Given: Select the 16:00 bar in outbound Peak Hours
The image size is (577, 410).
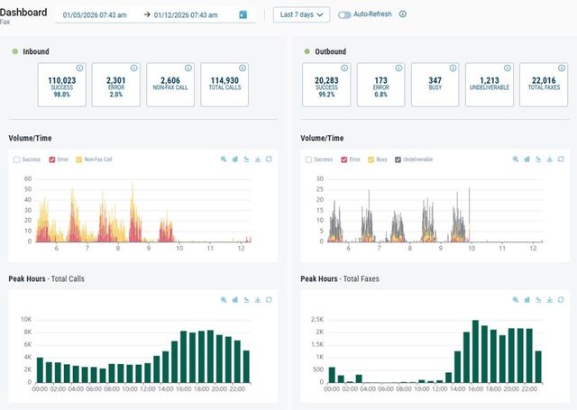Looking at the screenshot, I should coord(475,351).
